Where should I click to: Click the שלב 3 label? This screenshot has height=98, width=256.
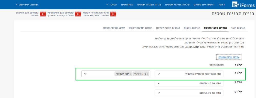pos(238,82)
